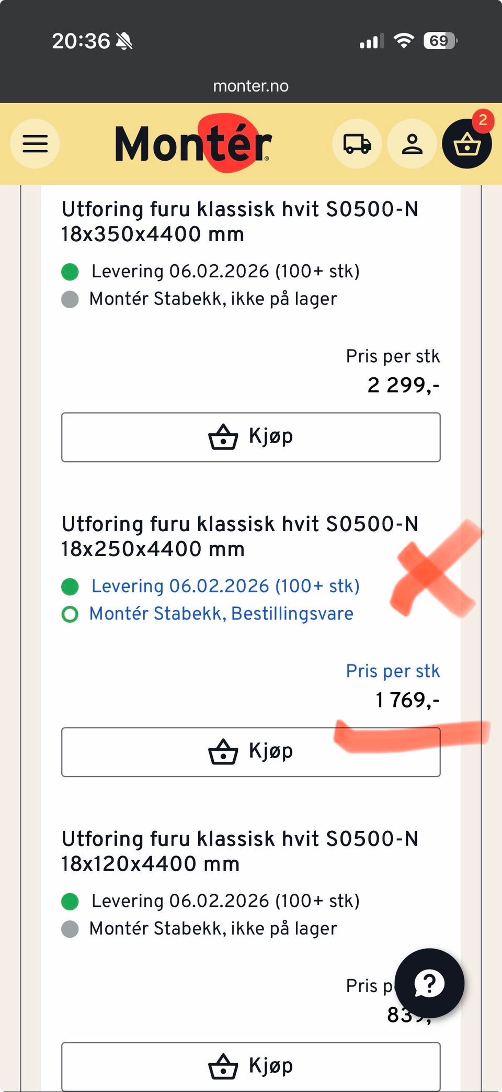Open the shopping basket with 2 items
This screenshot has height=1092, width=502.
(x=467, y=143)
